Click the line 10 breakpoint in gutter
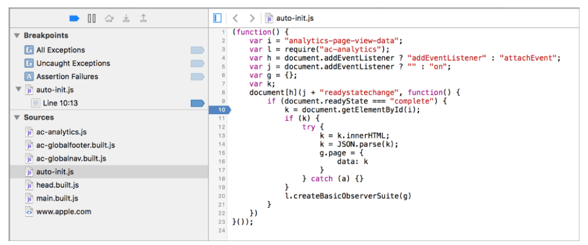The height and width of the screenshot is (245, 588). (x=220, y=110)
